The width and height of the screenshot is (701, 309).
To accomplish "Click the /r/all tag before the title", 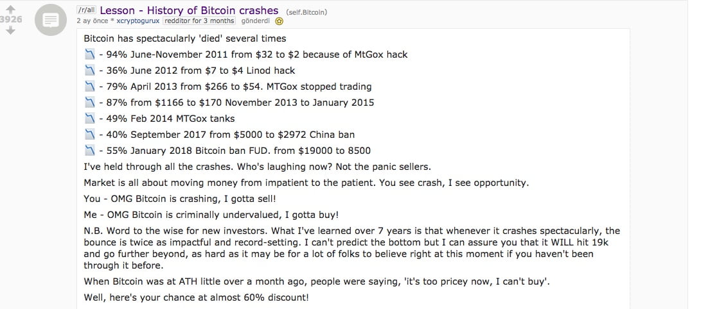I will point(87,11).
